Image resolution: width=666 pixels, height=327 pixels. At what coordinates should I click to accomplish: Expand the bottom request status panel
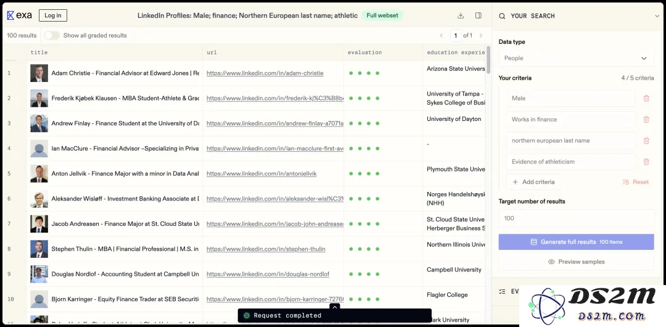335,307
